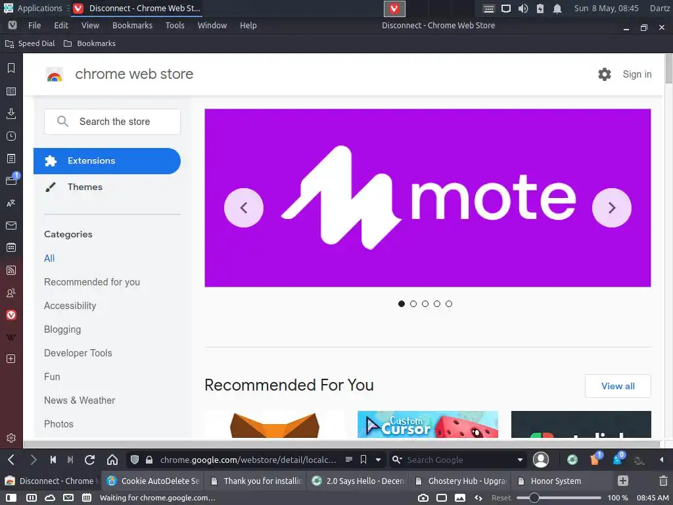Click Sign in link
This screenshot has height=505, width=673.
(x=637, y=74)
